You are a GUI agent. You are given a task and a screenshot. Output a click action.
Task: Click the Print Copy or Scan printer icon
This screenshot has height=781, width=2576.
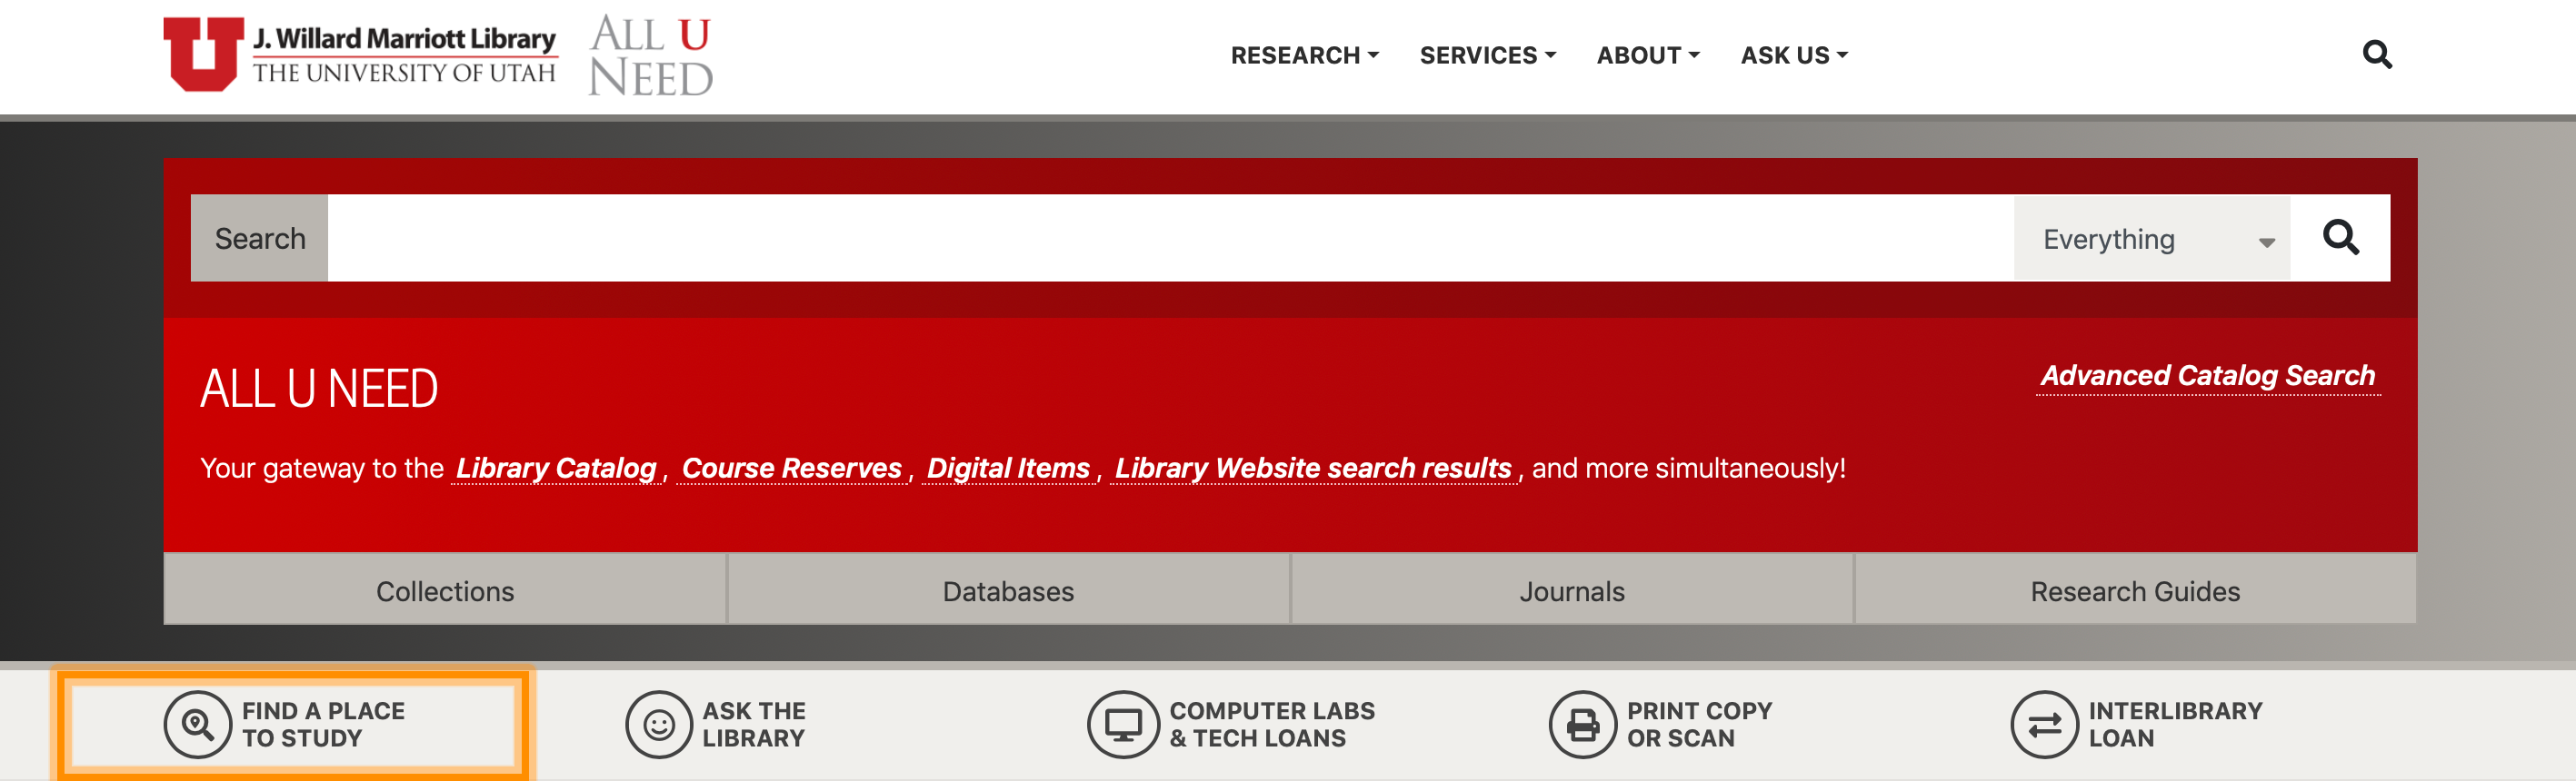pyautogui.click(x=1582, y=724)
